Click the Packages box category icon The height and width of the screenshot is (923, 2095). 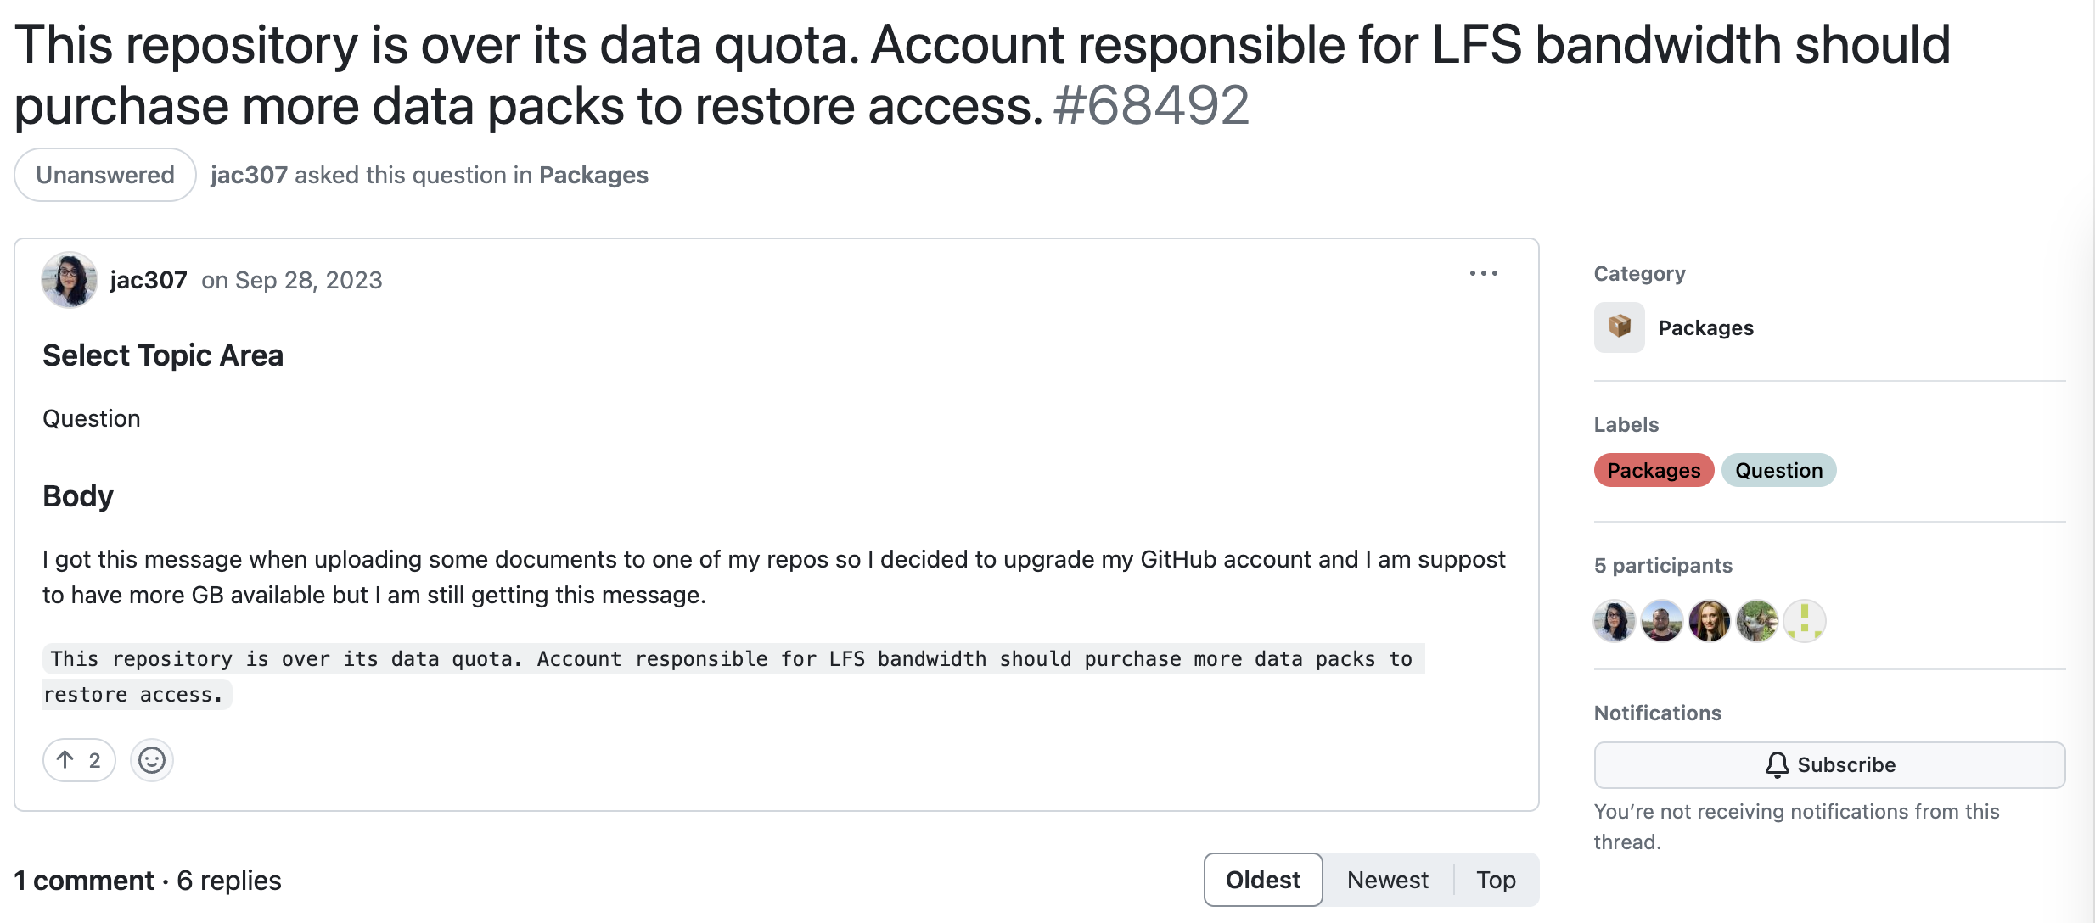[1619, 327]
